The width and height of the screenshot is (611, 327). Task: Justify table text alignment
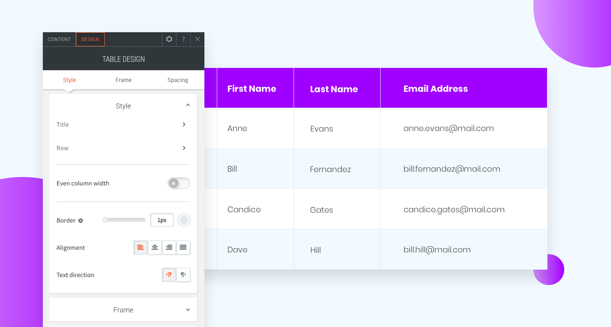[x=183, y=248]
